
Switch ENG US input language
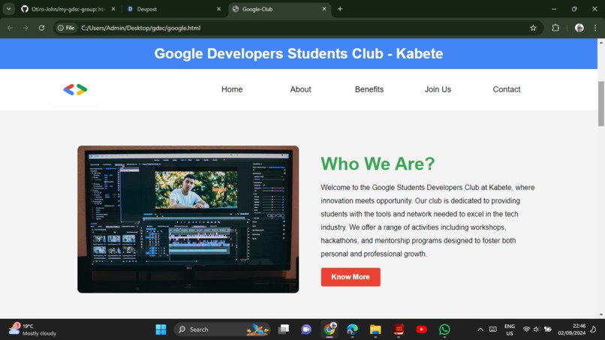(510, 329)
